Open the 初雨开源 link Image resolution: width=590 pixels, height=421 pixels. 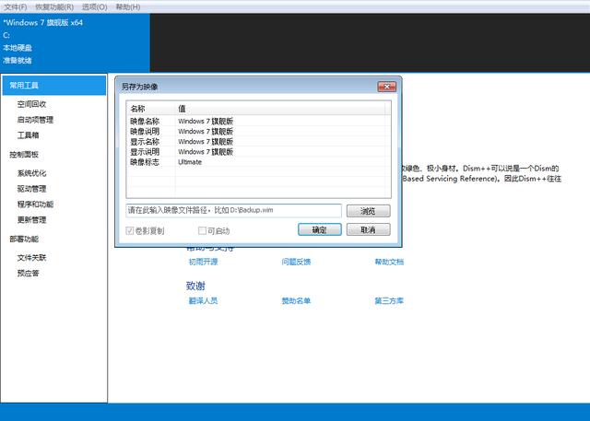pos(203,262)
